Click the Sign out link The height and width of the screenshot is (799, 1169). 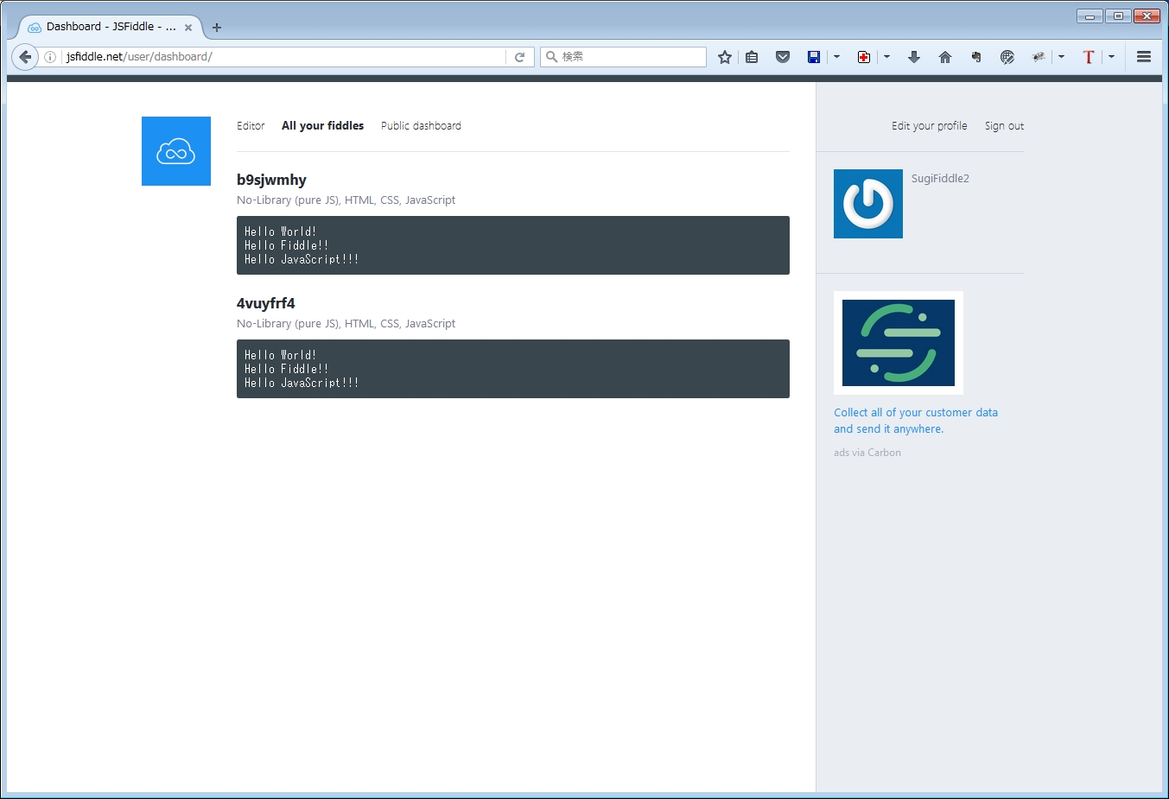coord(1004,126)
